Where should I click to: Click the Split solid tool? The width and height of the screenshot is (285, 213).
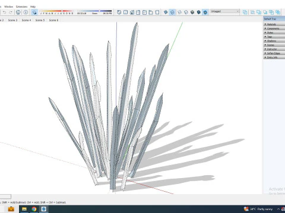click(278, 12)
